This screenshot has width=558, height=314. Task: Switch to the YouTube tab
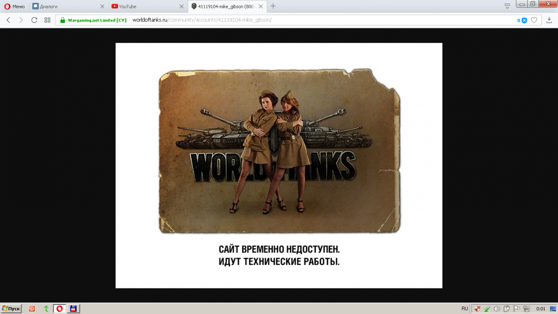(144, 6)
